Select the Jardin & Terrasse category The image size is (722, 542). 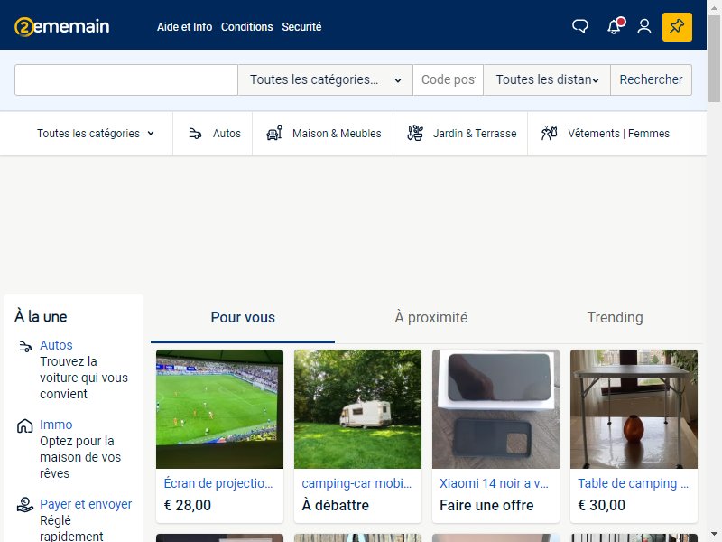(460, 133)
